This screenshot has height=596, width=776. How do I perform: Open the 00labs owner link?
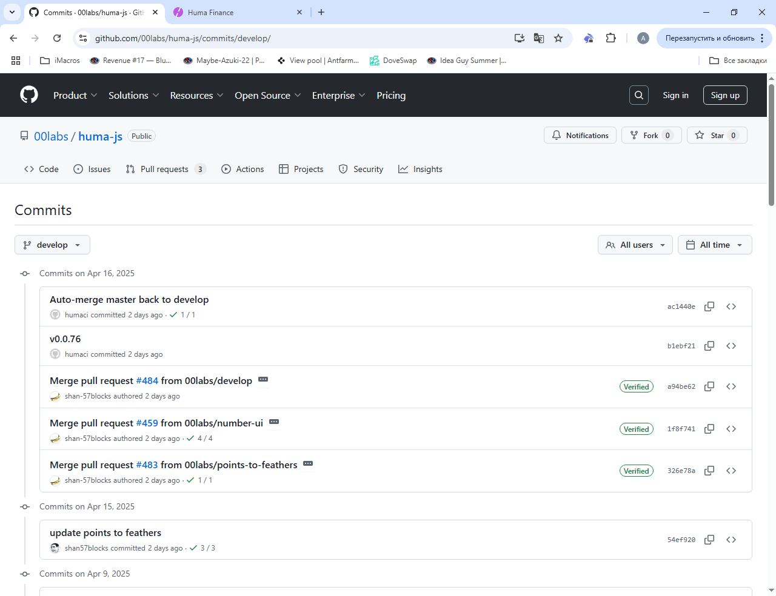pos(51,136)
